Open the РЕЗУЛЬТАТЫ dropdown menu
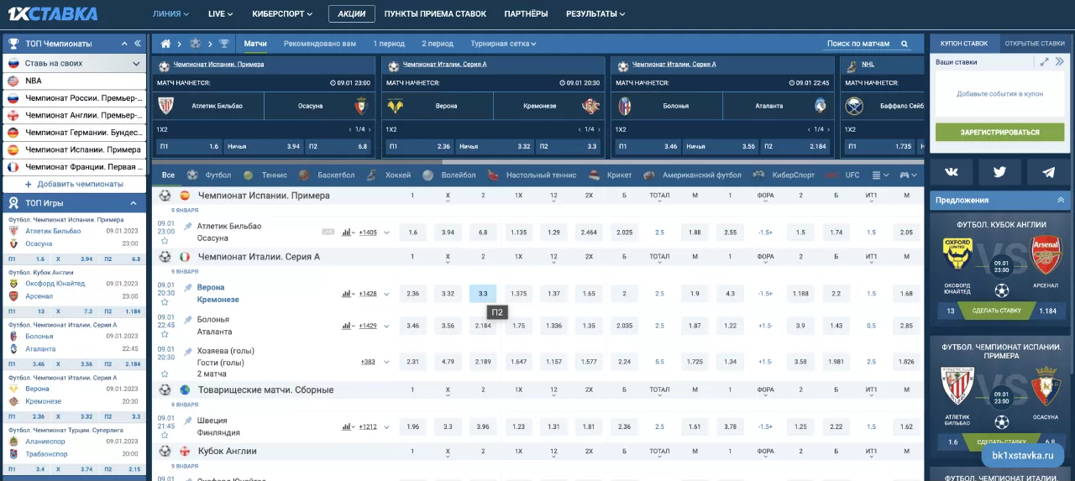Image resolution: width=1075 pixels, height=481 pixels. pos(595,14)
